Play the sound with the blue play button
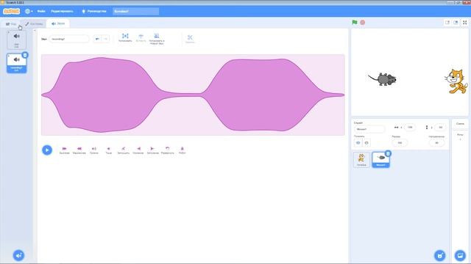This screenshot has height=264, width=471. [47, 150]
